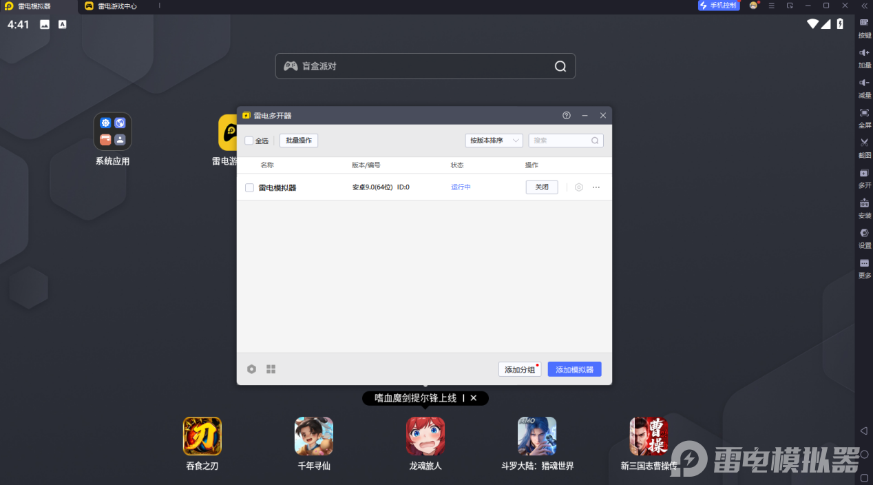Tick the checkbox beside 雷电模拟器
Image resolution: width=873 pixels, height=485 pixels.
click(x=250, y=187)
